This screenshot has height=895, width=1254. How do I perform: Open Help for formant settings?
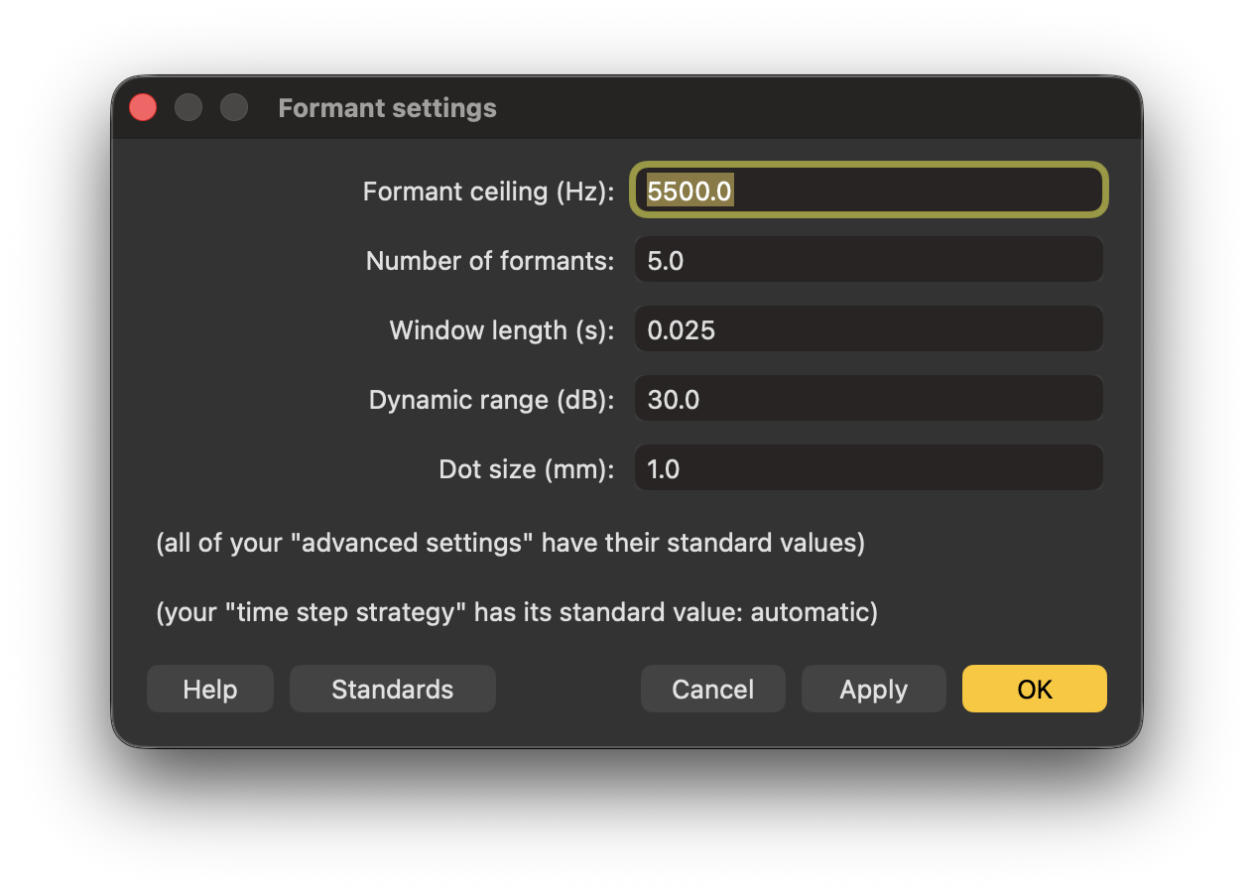click(x=209, y=690)
